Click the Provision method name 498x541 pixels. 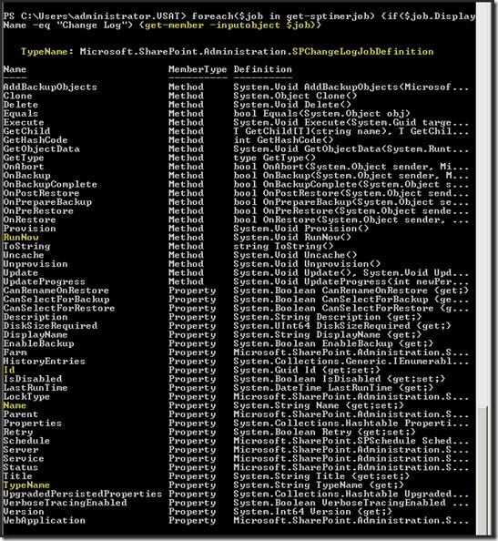click(29, 229)
